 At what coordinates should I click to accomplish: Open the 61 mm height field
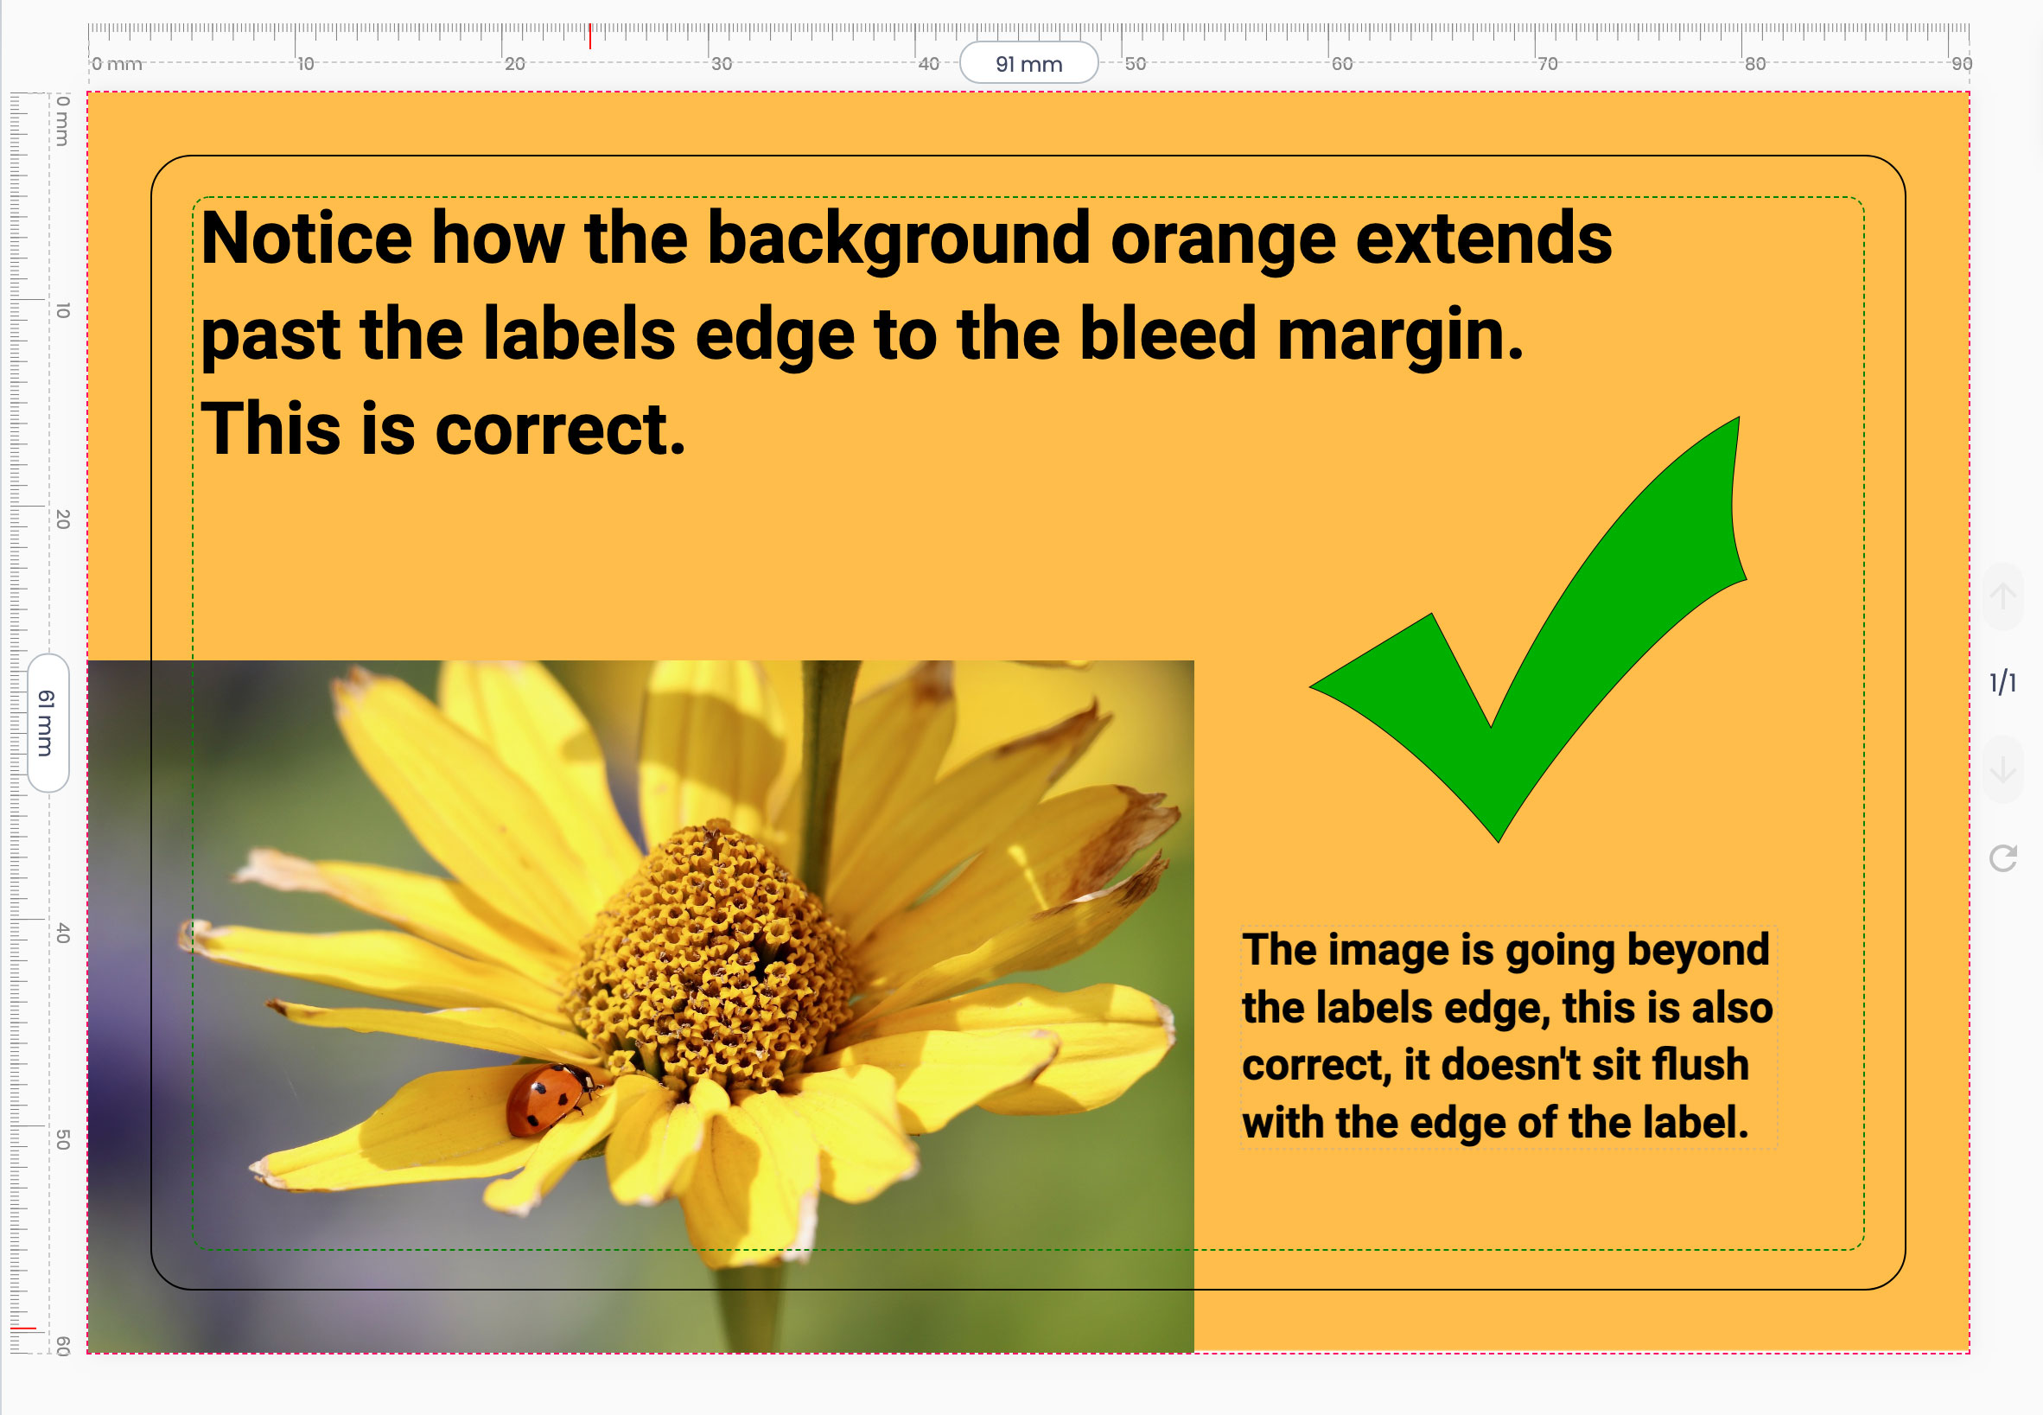tap(47, 723)
